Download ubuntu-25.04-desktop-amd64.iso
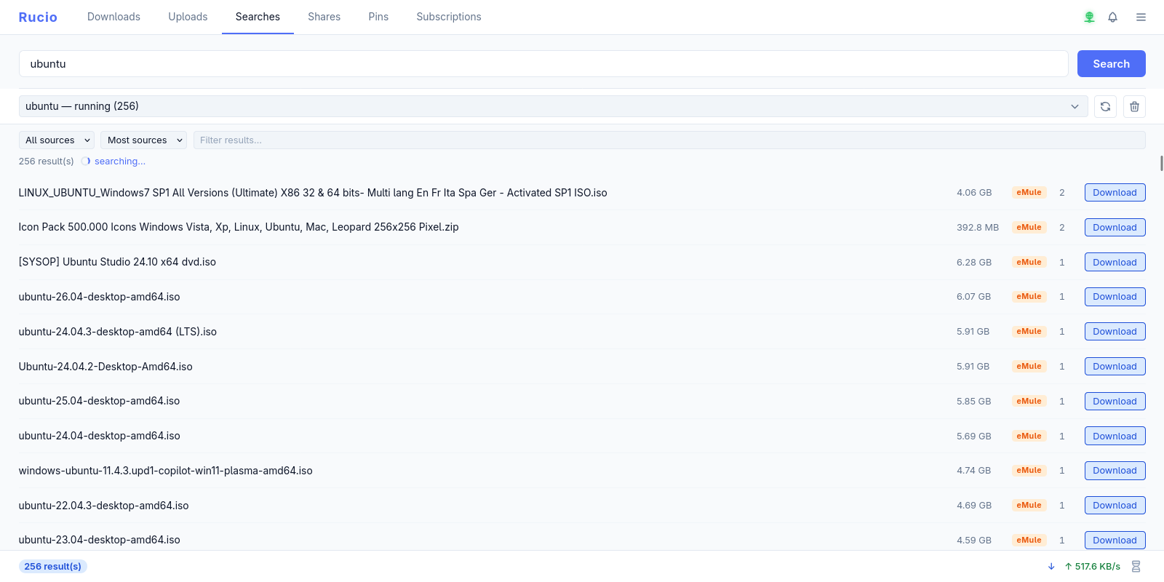1164x582 pixels. pyautogui.click(x=1115, y=401)
